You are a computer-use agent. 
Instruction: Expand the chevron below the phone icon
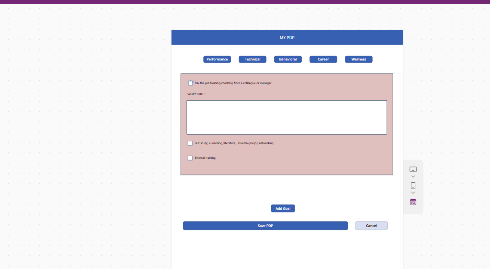[x=413, y=193]
